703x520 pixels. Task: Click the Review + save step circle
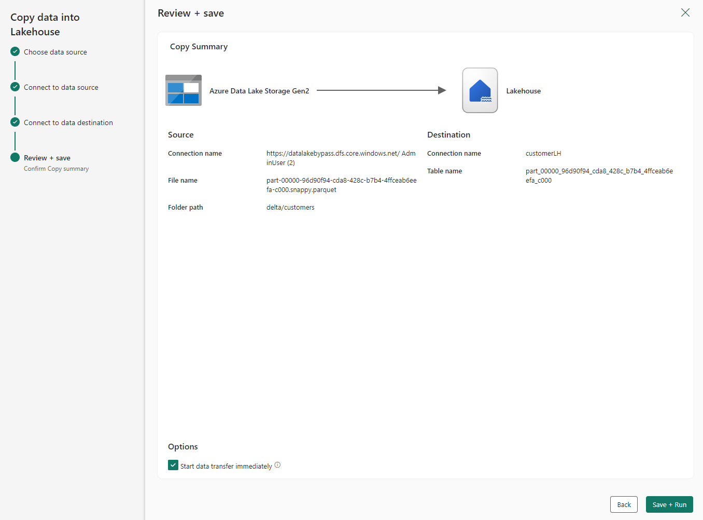point(15,157)
